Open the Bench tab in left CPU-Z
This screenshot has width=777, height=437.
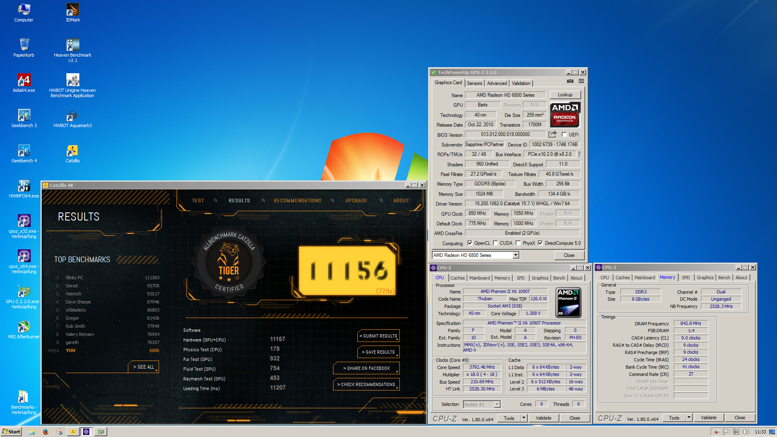pyautogui.click(x=559, y=278)
